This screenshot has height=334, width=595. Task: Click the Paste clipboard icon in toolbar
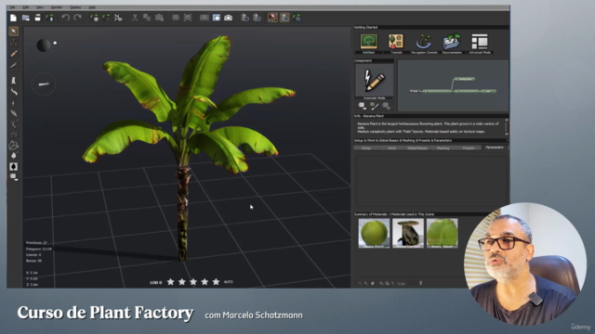coord(159,18)
